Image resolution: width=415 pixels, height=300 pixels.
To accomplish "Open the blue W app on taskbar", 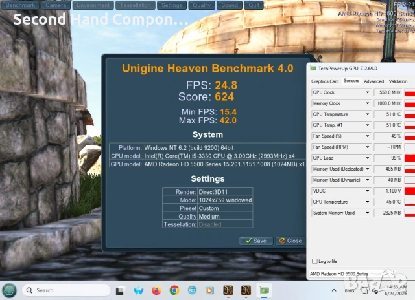I will click(x=138, y=290).
